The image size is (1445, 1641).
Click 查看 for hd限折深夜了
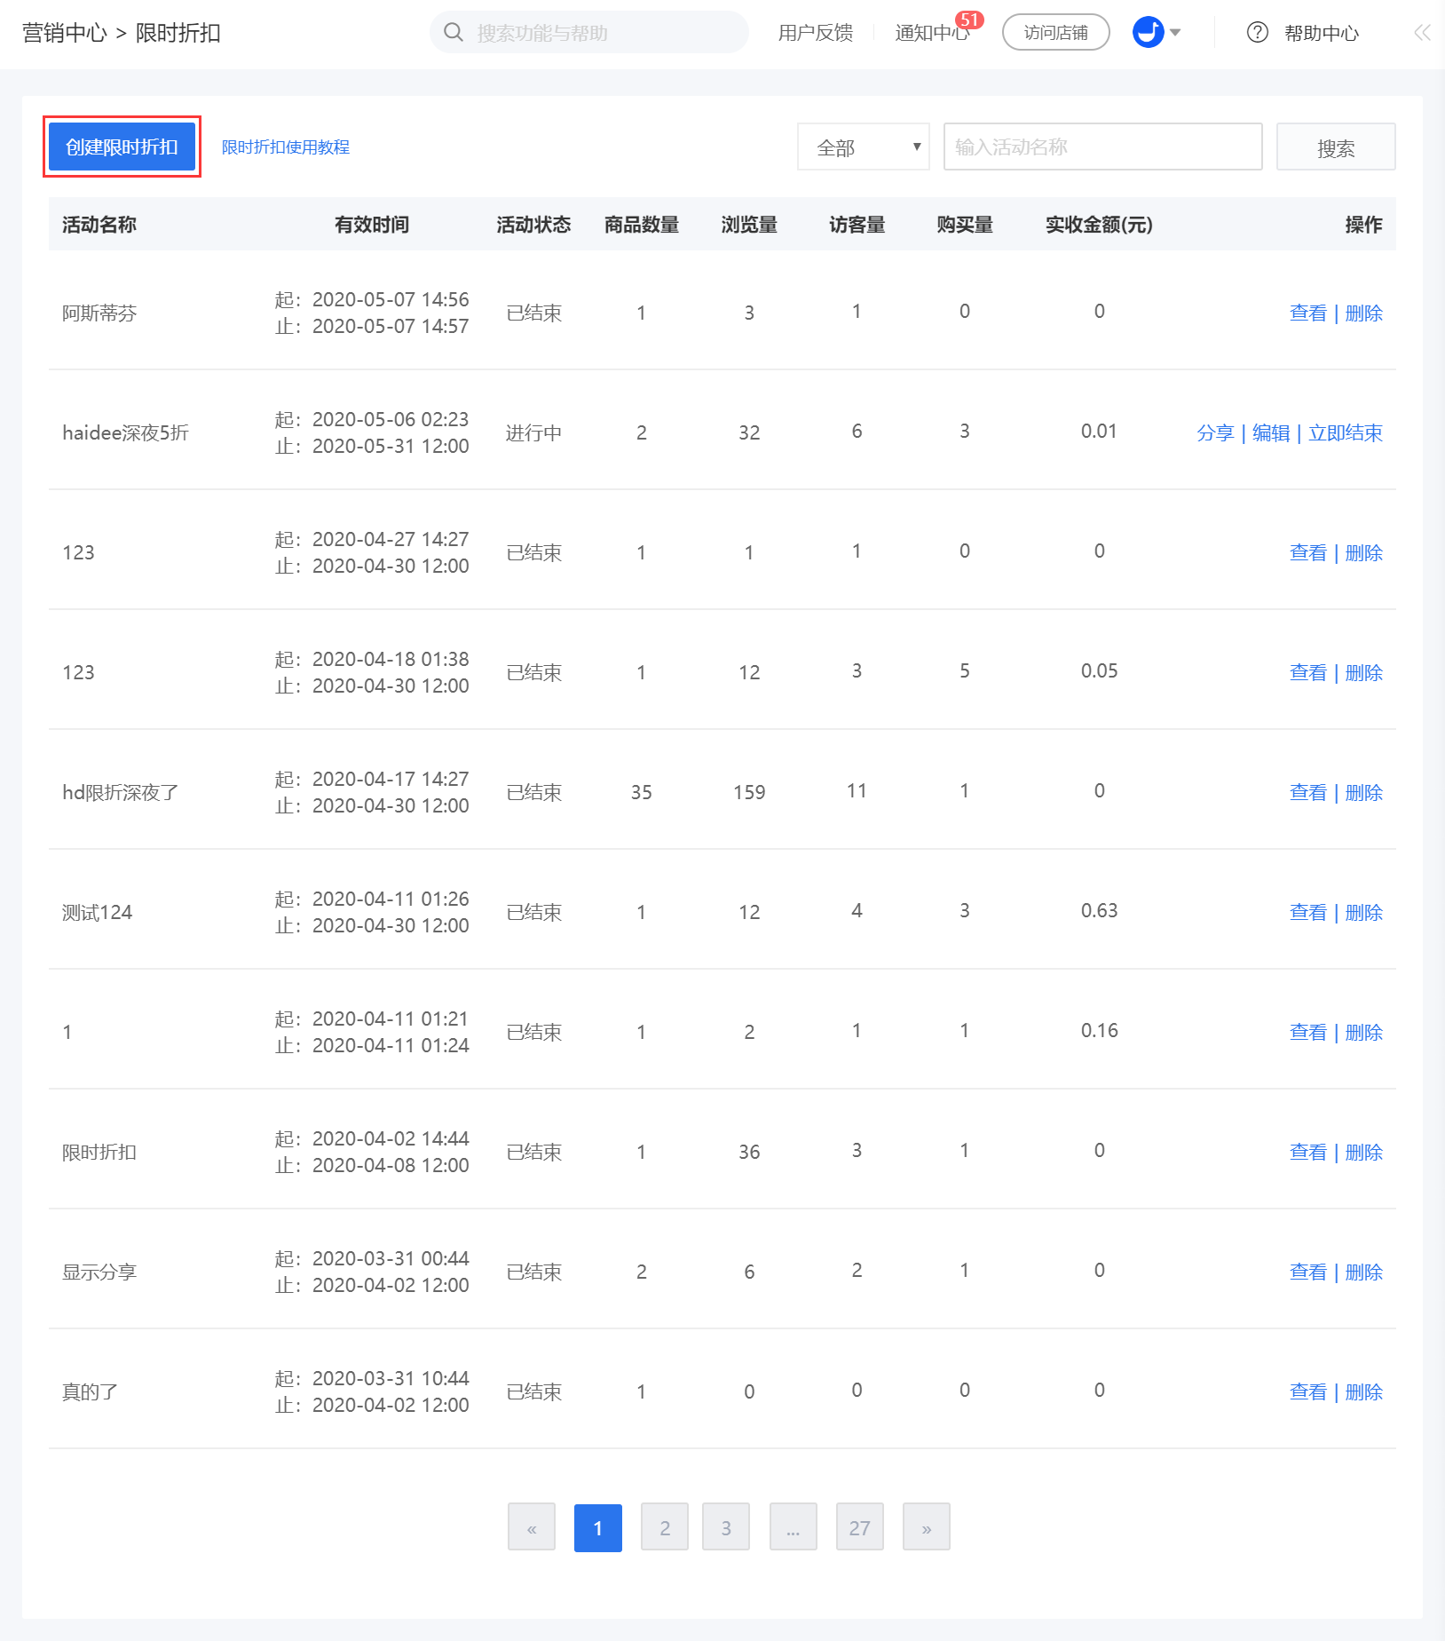1308,792
